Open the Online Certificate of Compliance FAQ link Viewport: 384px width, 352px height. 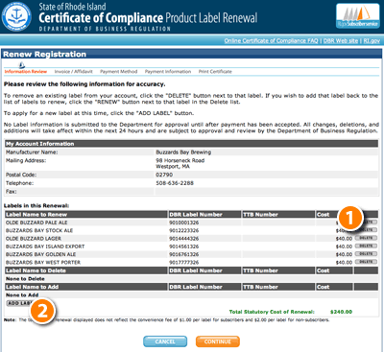pyautogui.click(x=271, y=40)
